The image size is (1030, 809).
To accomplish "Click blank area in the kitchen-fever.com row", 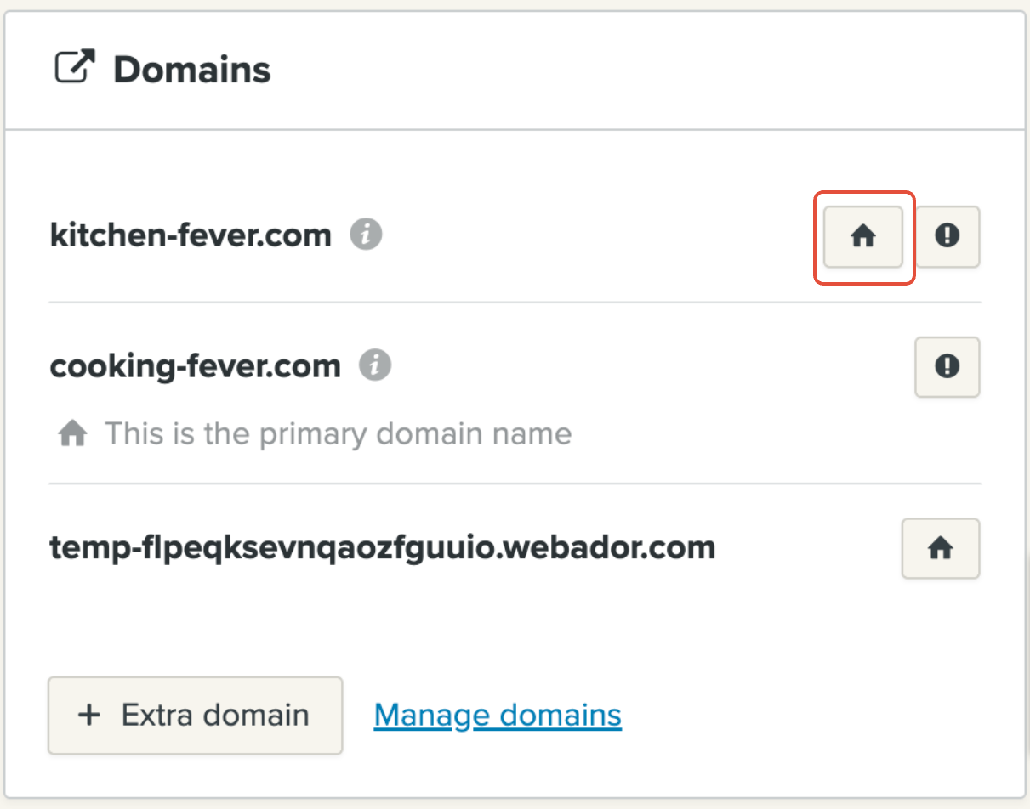I will coord(595,235).
